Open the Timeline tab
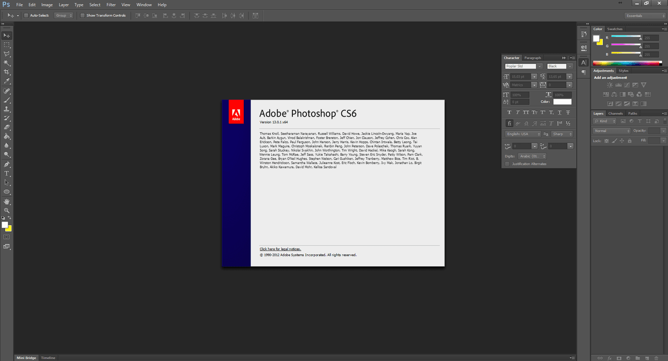 click(x=48, y=358)
